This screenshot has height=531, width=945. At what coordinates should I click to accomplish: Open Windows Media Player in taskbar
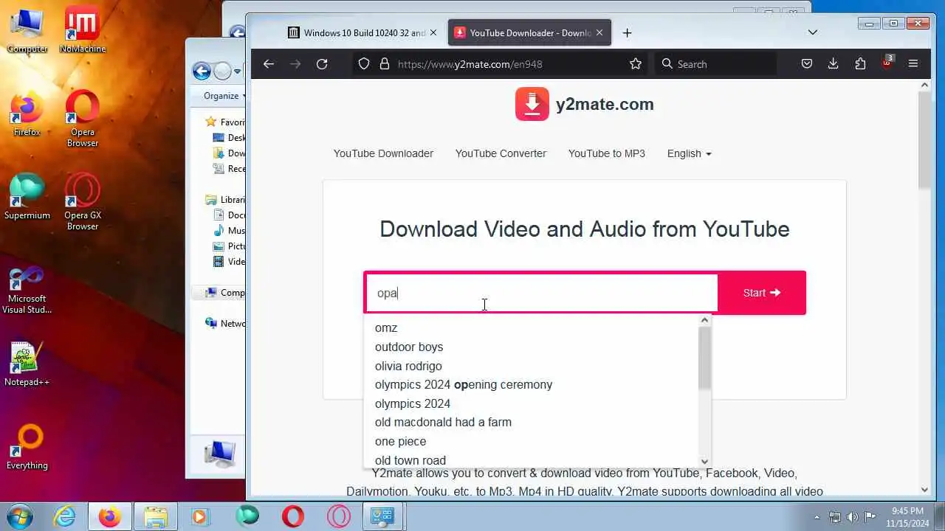tap(200, 516)
